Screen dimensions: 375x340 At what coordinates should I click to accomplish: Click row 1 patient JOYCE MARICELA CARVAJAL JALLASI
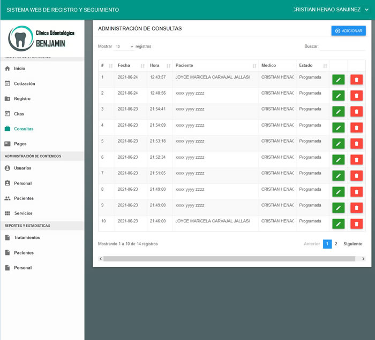[x=212, y=78]
